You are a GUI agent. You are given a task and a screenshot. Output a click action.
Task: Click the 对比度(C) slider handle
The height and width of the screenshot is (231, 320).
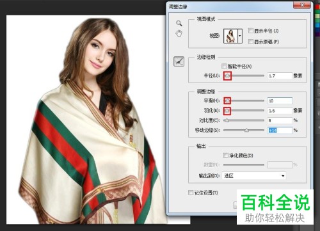click(227, 120)
